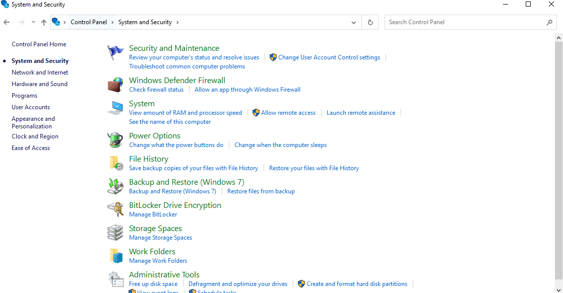Change User Account Control settings
The width and height of the screenshot is (563, 293).
[329, 57]
